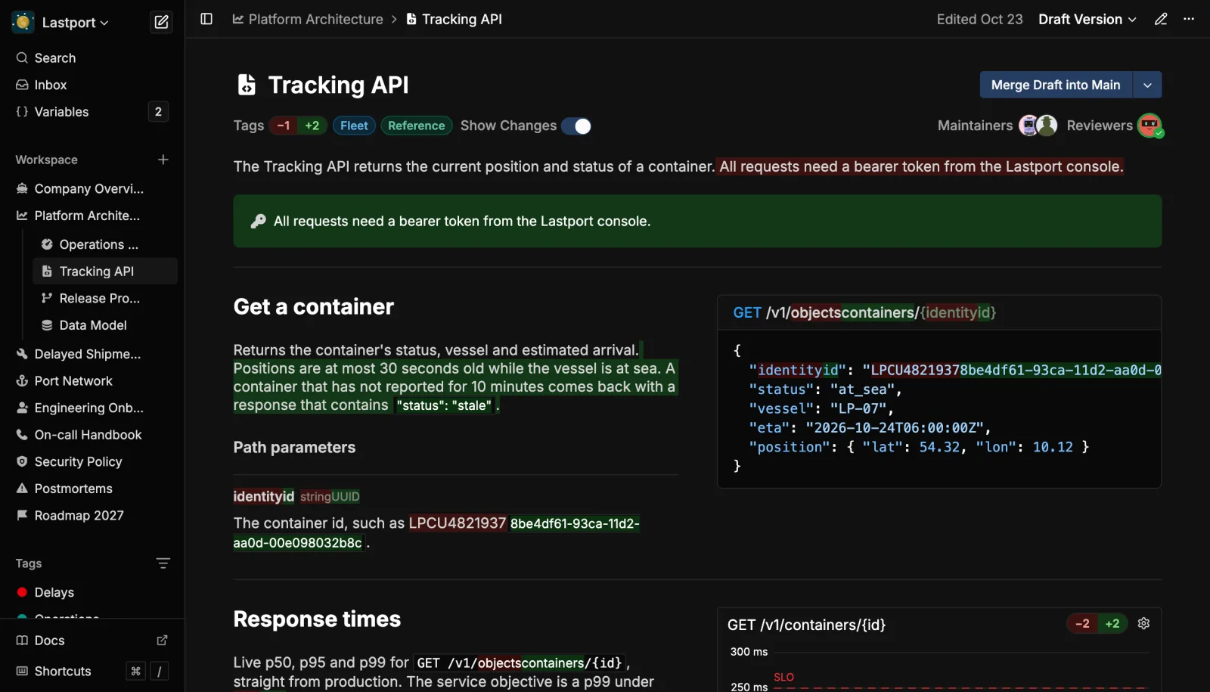
Task: Click the new document compose icon
Action: [x=161, y=22]
